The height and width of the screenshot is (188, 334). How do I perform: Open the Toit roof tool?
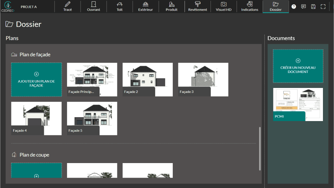coord(120,6)
